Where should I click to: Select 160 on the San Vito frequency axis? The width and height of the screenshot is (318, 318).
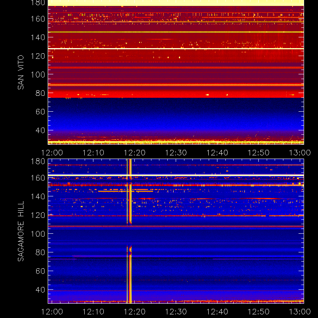[38, 19]
